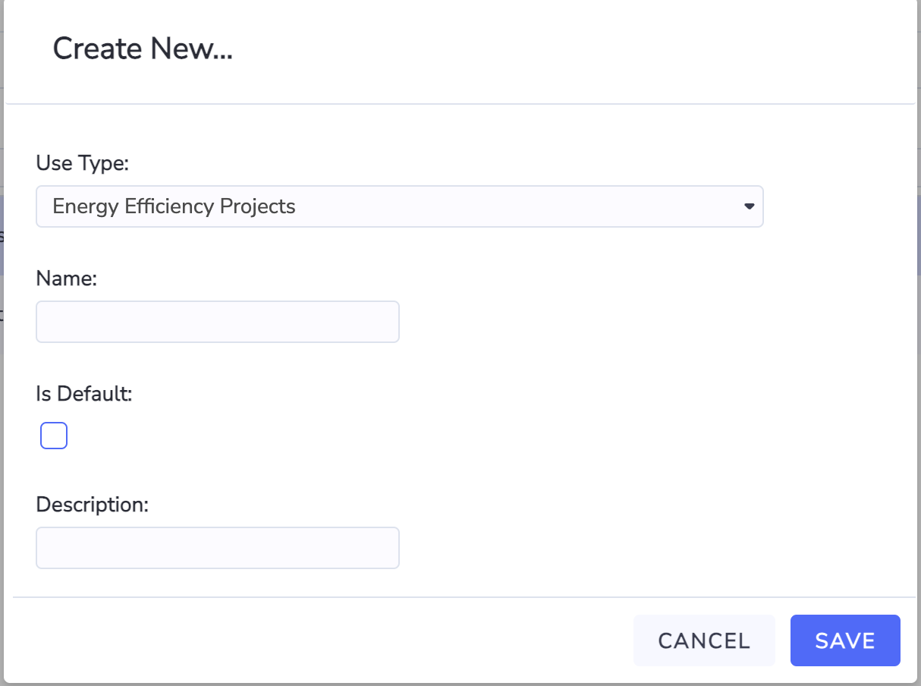Place cursor in the empty Name box
The image size is (921, 686).
pyautogui.click(x=218, y=322)
